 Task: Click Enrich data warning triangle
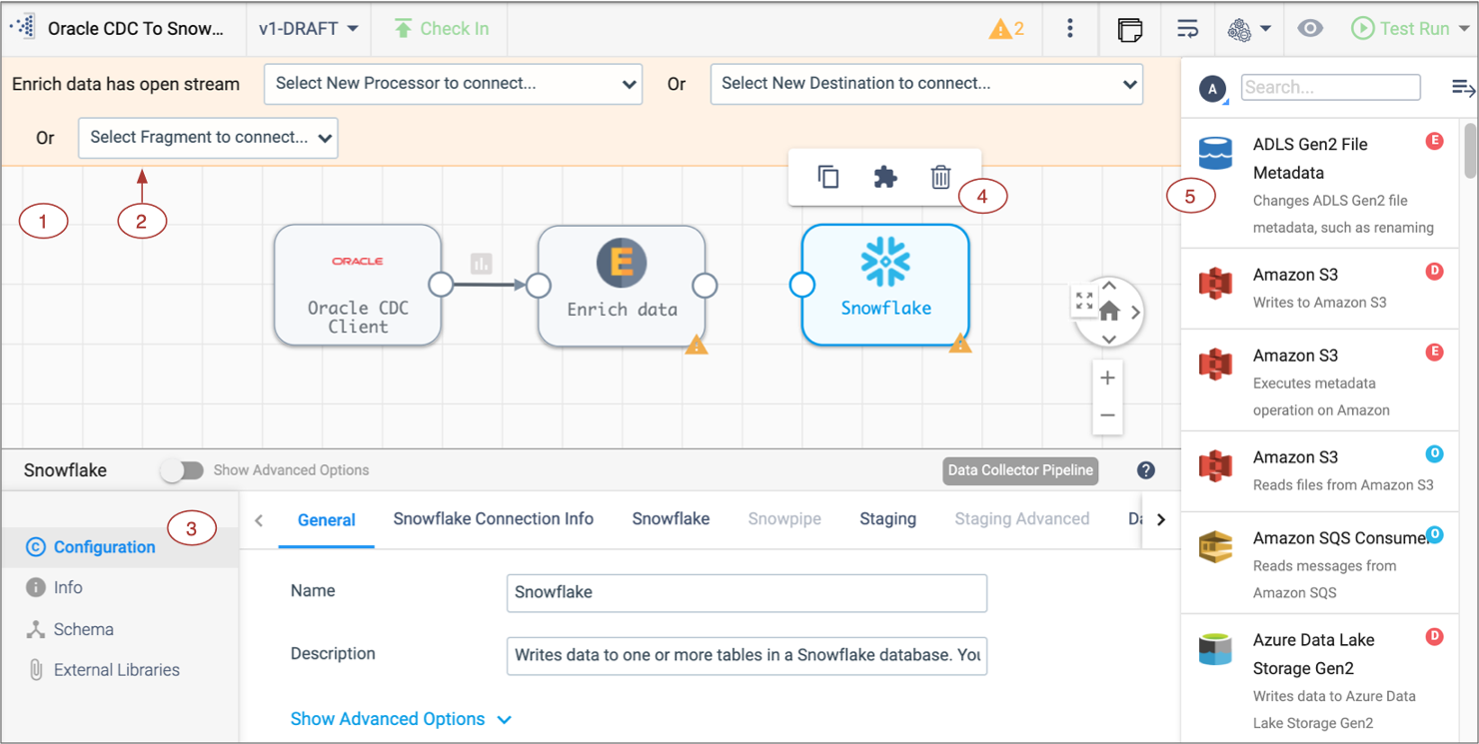(697, 346)
